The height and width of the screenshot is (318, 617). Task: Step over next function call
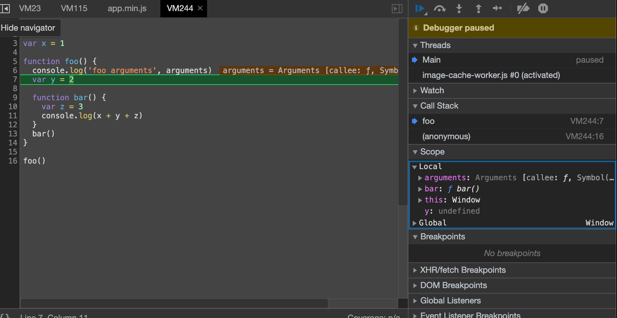coord(440,8)
